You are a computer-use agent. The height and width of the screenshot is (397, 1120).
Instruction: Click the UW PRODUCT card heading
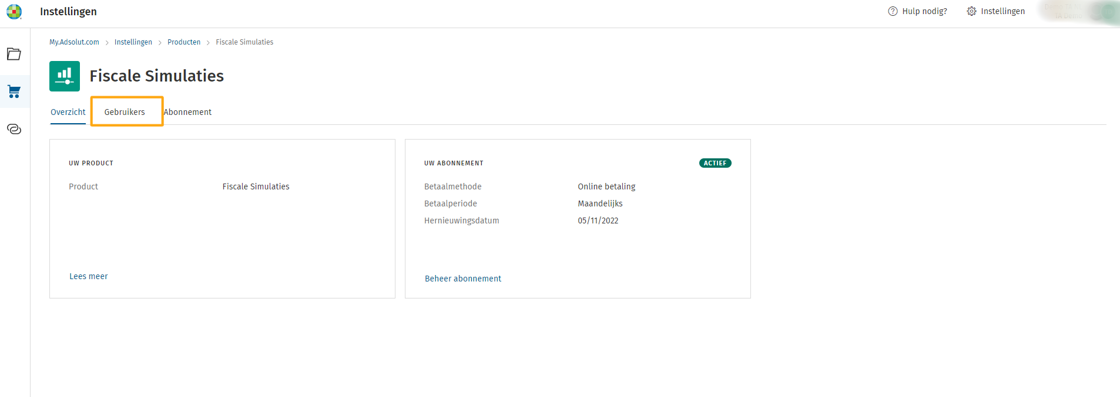click(91, 163)
